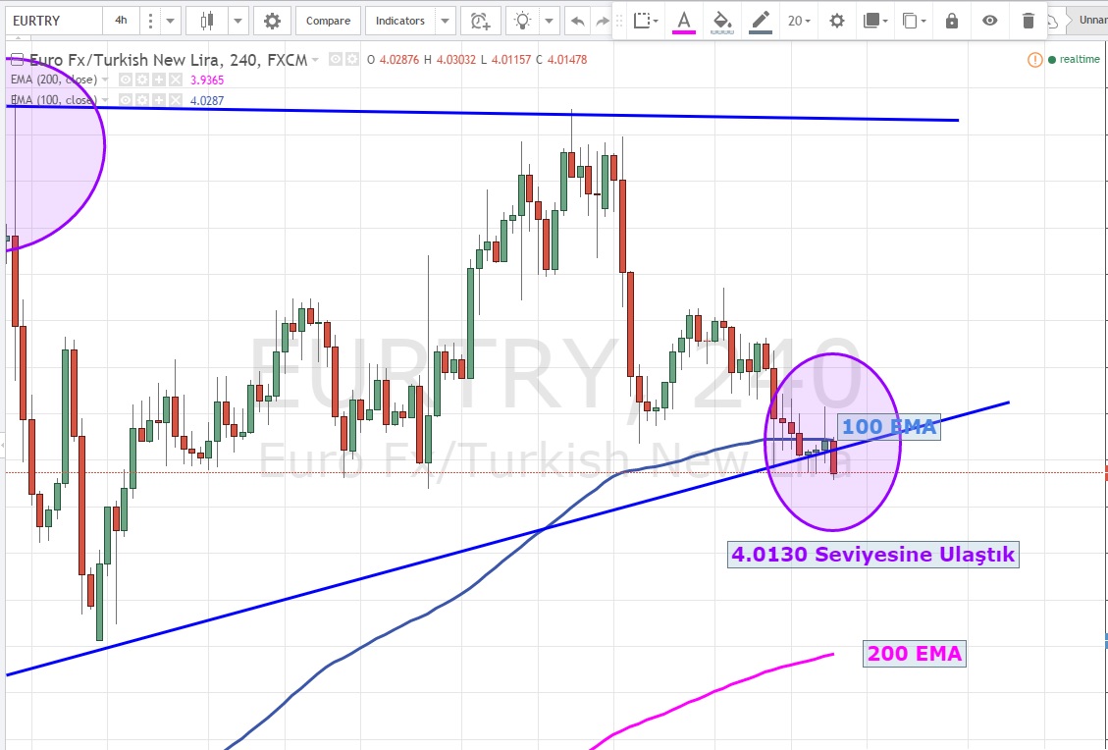This screenshot has width=1108, height=750.
Task: Click the EURTRY symbol input field
Action: (x=51, y=21)
